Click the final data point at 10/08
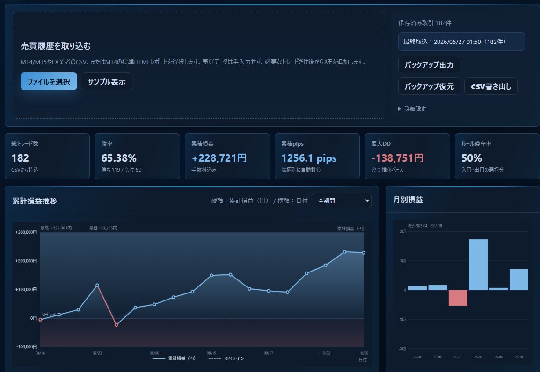 (x=364, y=253)
